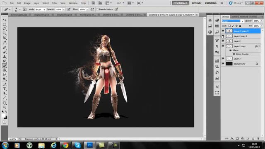Open the brush preset picker arrow
265x149 pixels.
pyautogui.click(x=20, y=10)
